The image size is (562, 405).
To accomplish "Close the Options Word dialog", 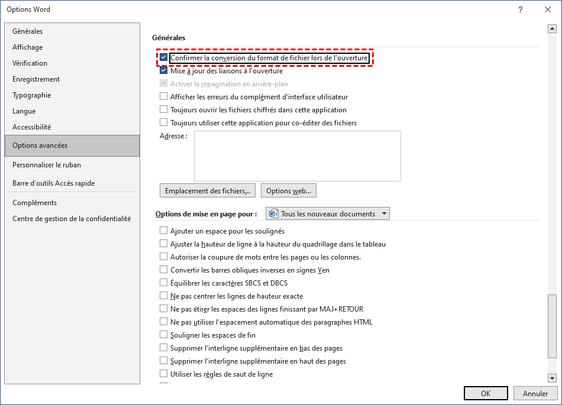I will (547, 9).
